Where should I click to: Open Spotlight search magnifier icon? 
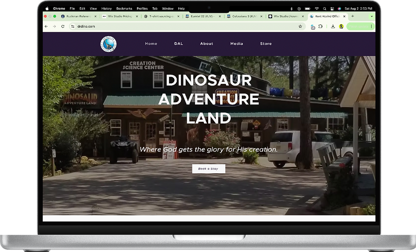(x=324, y=9)
